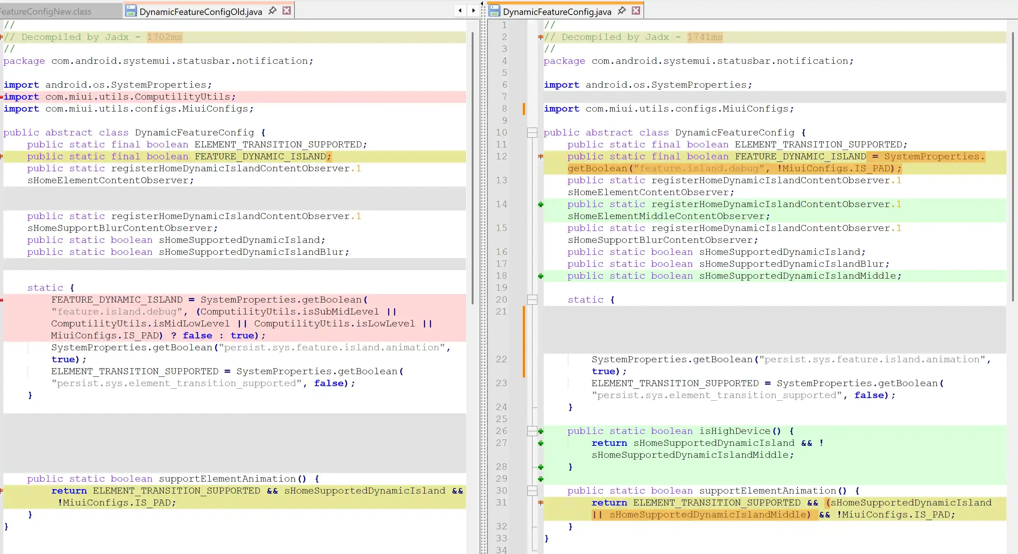This screenshot has width=1018, height=554.
Task: Click the changed-line marker on line 31
Action: (541, 503)
